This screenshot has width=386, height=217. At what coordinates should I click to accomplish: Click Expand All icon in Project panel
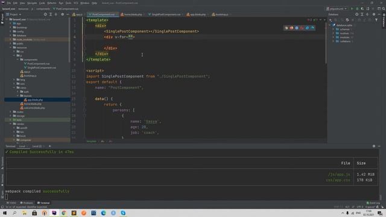click(x=51, y=14)
